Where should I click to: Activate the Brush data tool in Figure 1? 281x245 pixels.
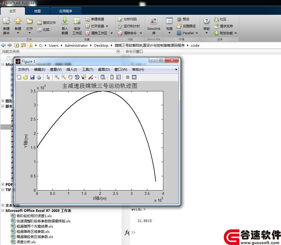tap(91, 77)
